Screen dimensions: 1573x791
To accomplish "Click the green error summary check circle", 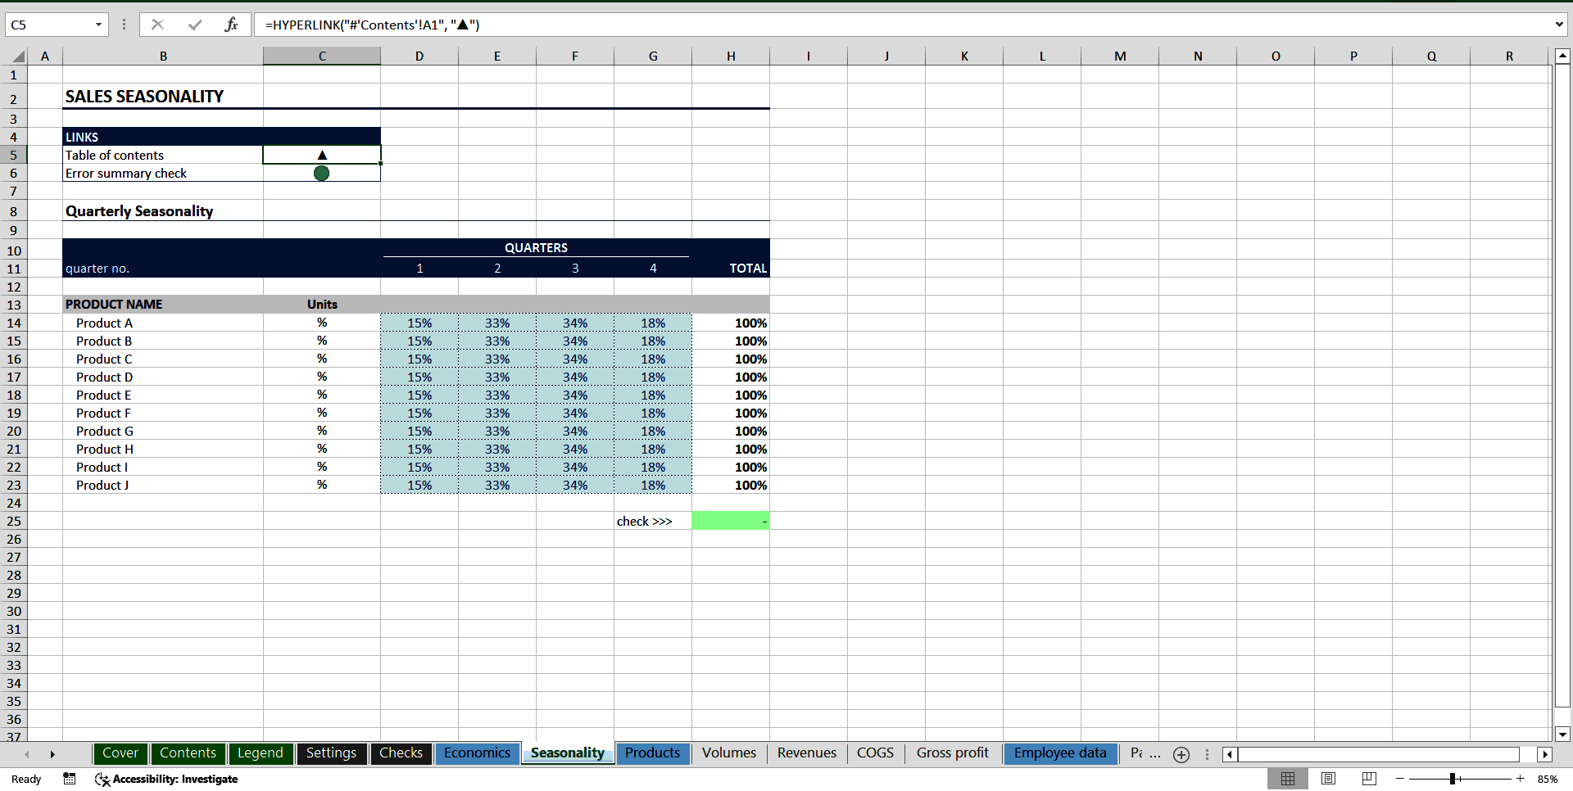I will (322, 174).
